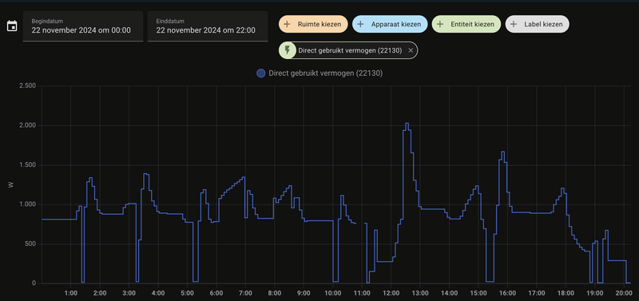Click the 16:00 time axis label

(x=507, y=293)
